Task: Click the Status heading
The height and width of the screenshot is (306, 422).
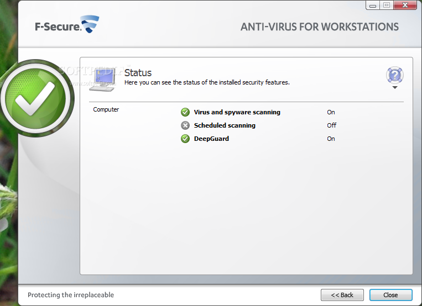Action: pyautogui.click(x=138, y=72)
